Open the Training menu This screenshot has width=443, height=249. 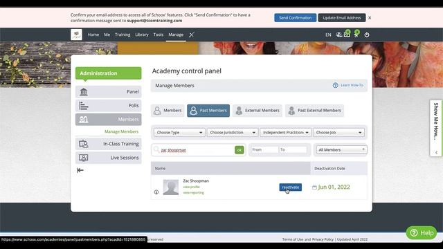point(123,35)
